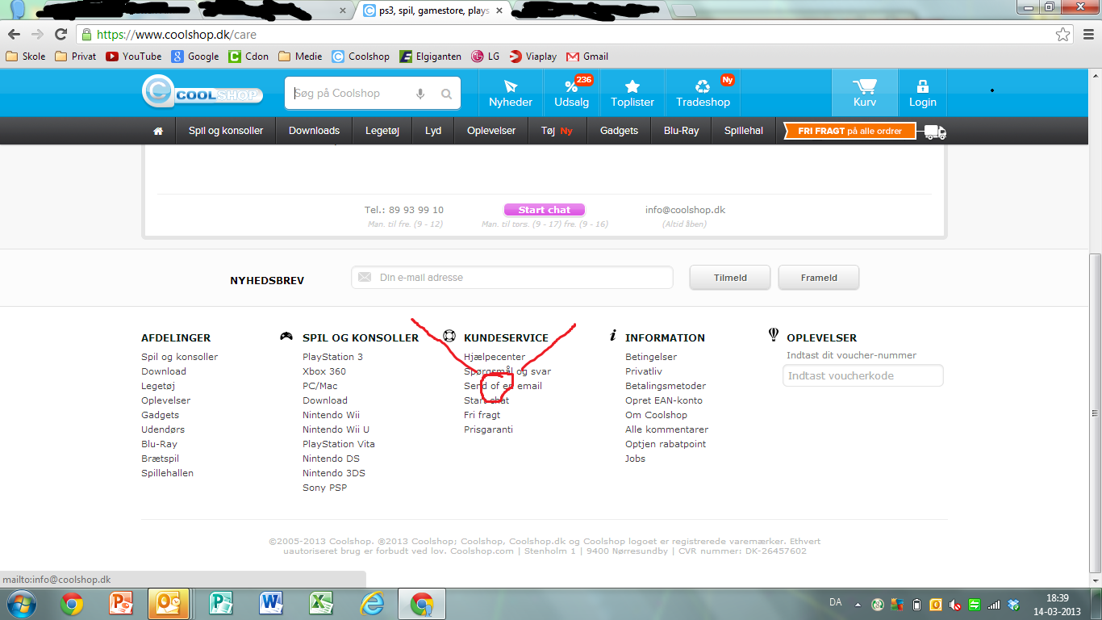1102x620 pixels.
Task: Open Publisher from taskbar
Action: [221, 604]
